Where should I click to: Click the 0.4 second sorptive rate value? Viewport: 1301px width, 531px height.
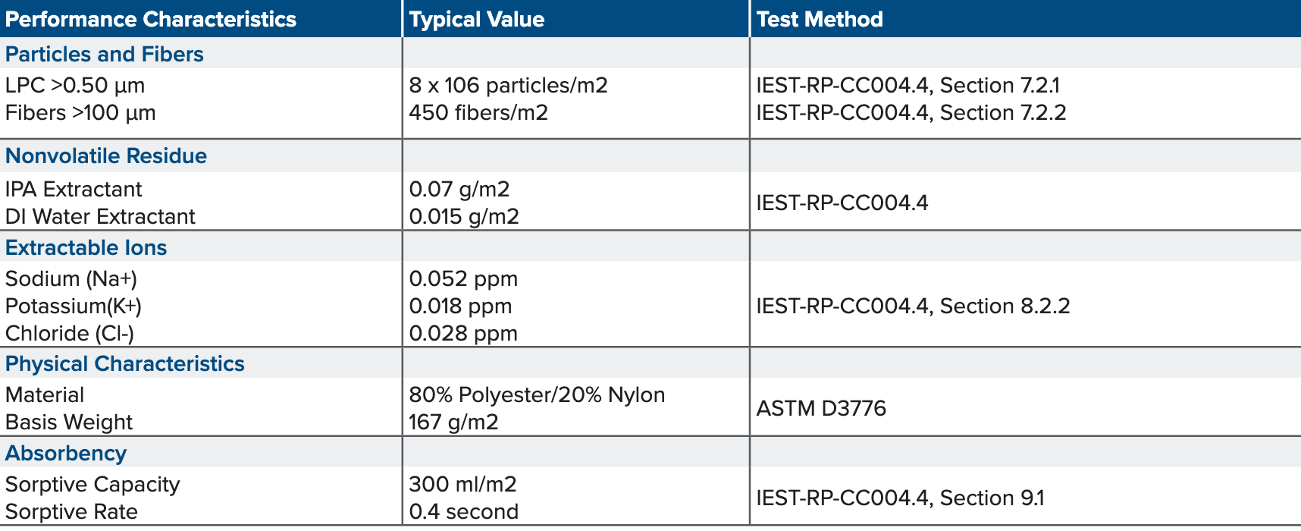coord(464,511)
